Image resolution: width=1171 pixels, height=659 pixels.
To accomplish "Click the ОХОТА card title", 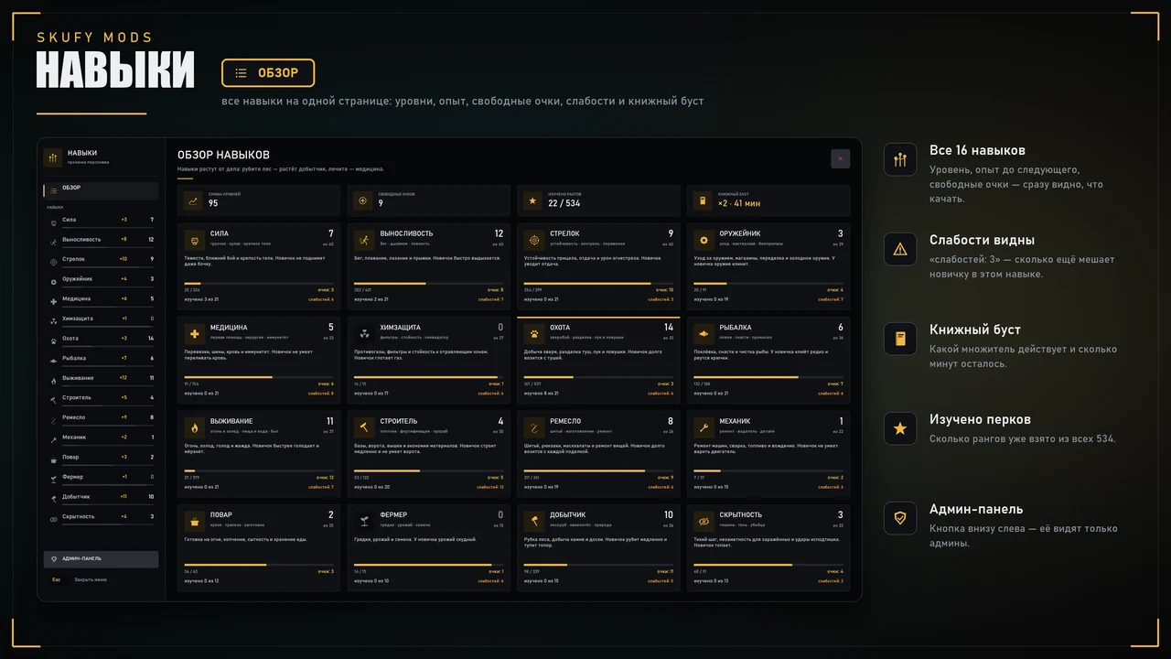I will (560, 328).
